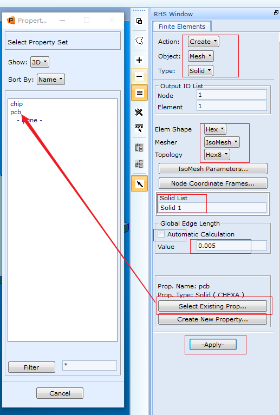The height and width of the screenshot is (415, 280).
Task: Open the Type dropdown set to Solid
Action: [x=200, y=71]
